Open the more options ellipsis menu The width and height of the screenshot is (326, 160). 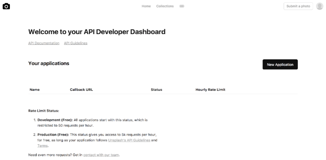tap(182, 6)
